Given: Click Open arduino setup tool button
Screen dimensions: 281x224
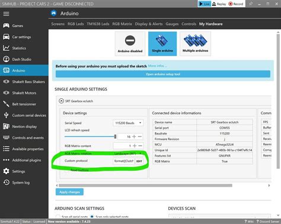Looking at the screenshot, I should pos(163,74).
